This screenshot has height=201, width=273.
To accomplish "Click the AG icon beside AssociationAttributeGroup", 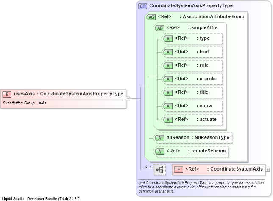I will point(151,17).
